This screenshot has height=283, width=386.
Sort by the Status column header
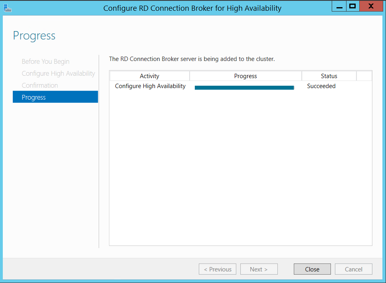[x=329, y=76]
